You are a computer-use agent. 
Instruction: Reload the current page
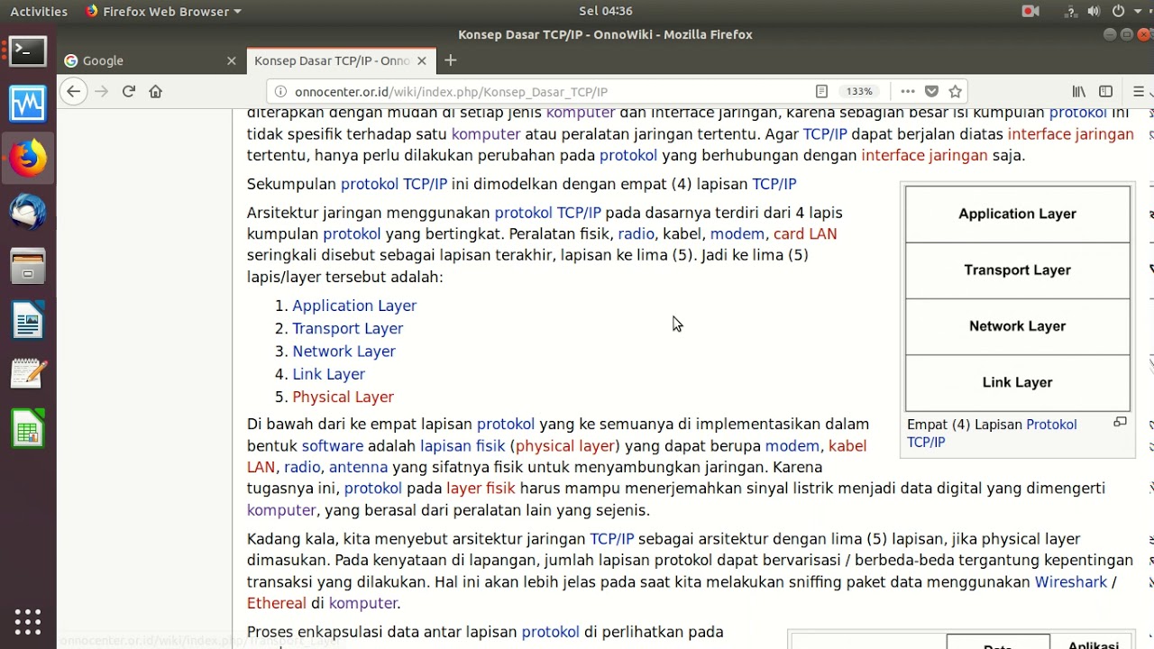[x=129, y=91]
